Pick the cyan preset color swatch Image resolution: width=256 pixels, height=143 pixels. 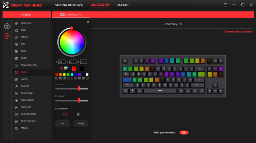click(x=72, y=75)
